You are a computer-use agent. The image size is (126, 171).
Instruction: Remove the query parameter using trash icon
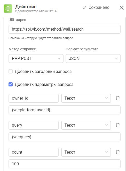click(x=118, y=125)
